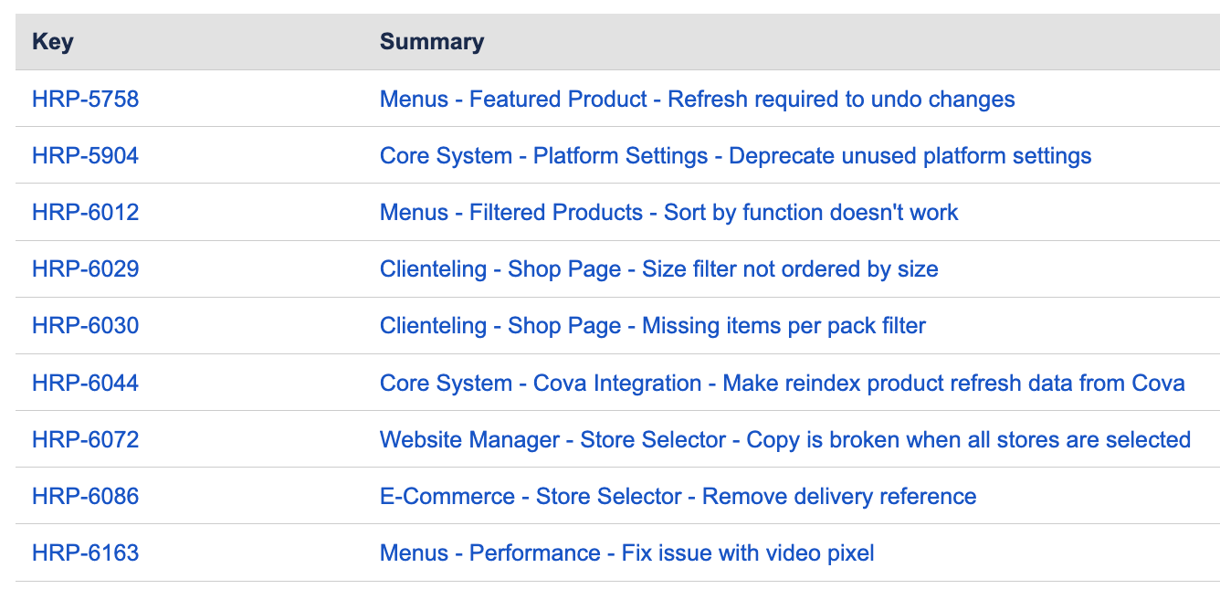Open issue key HRP-5758
1220x610 pixels.
tap(85, 100)
